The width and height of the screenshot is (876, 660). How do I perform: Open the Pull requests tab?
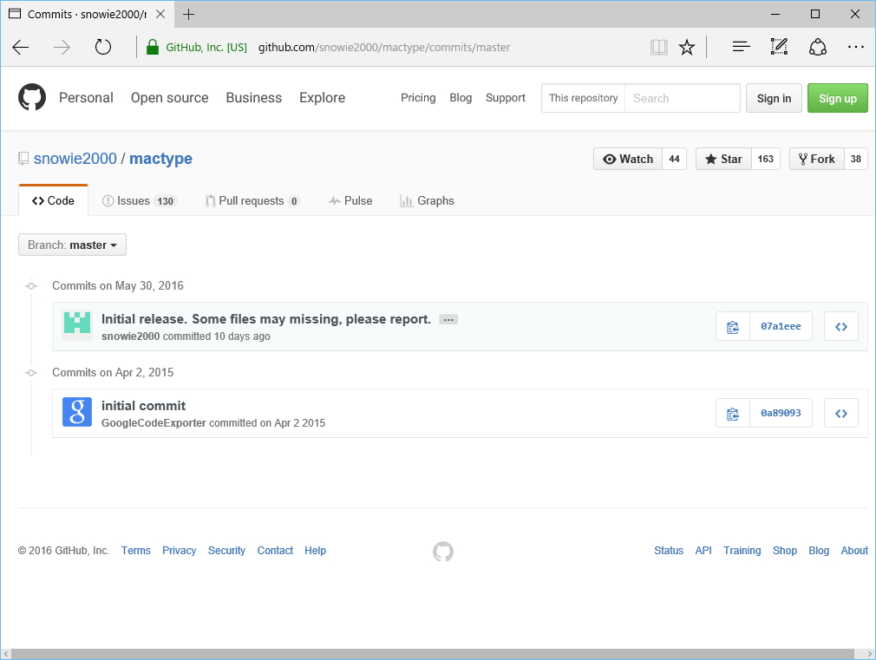pos(252,201)
